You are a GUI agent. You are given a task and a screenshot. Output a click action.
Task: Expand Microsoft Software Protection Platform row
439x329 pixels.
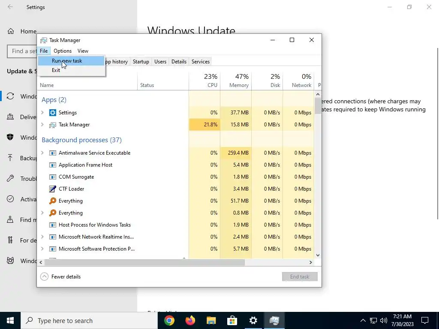[42, 249]
